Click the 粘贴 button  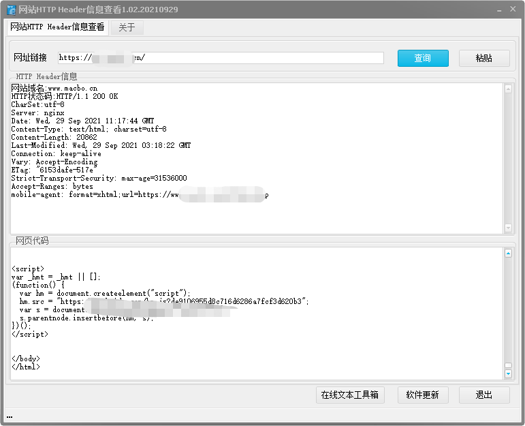pyautogui.click(x=484, y=59)
